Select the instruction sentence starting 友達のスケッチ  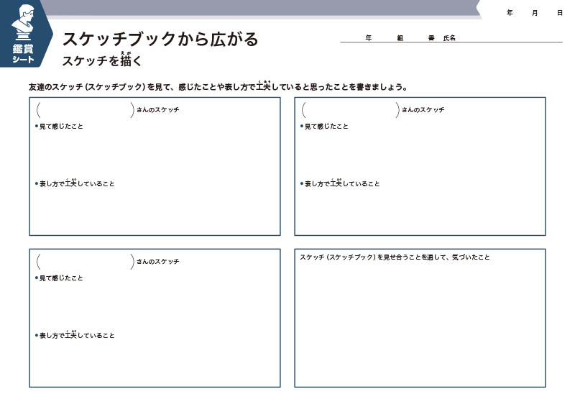[x=218, y=86]
